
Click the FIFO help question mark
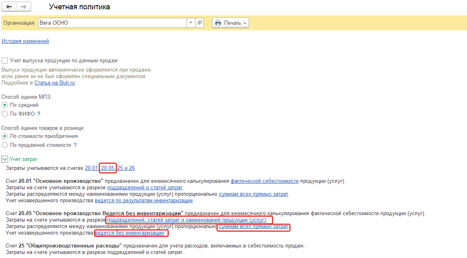(x=39, y=114)
